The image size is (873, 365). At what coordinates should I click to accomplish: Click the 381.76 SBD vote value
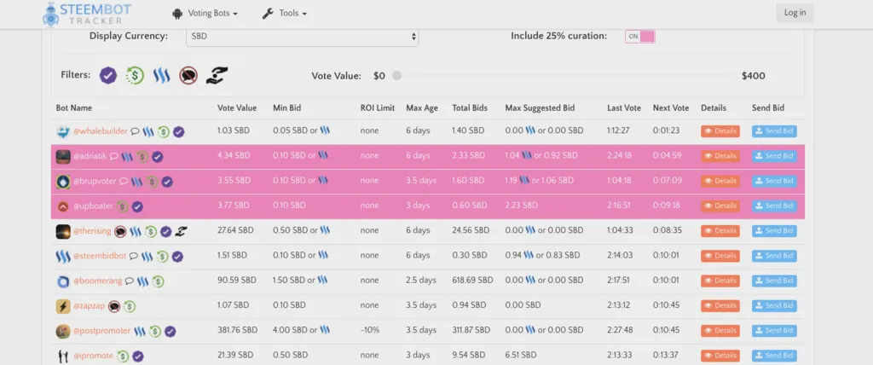237,330
